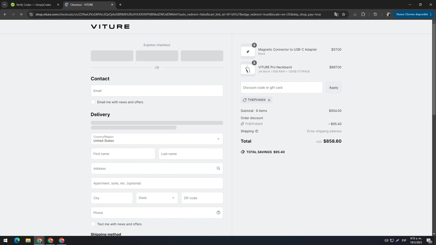
Task: Click the translate page icon
Action: (336, 14)
